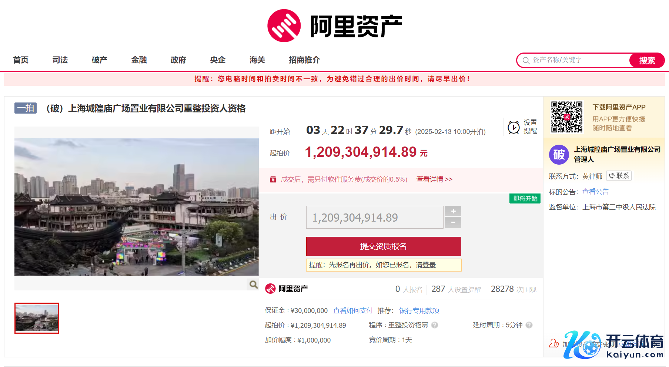Image resolution: width=669 pixels, height=367 pixels.
Task: Click the alarm clock reminder icon
Action: point(514,127)
